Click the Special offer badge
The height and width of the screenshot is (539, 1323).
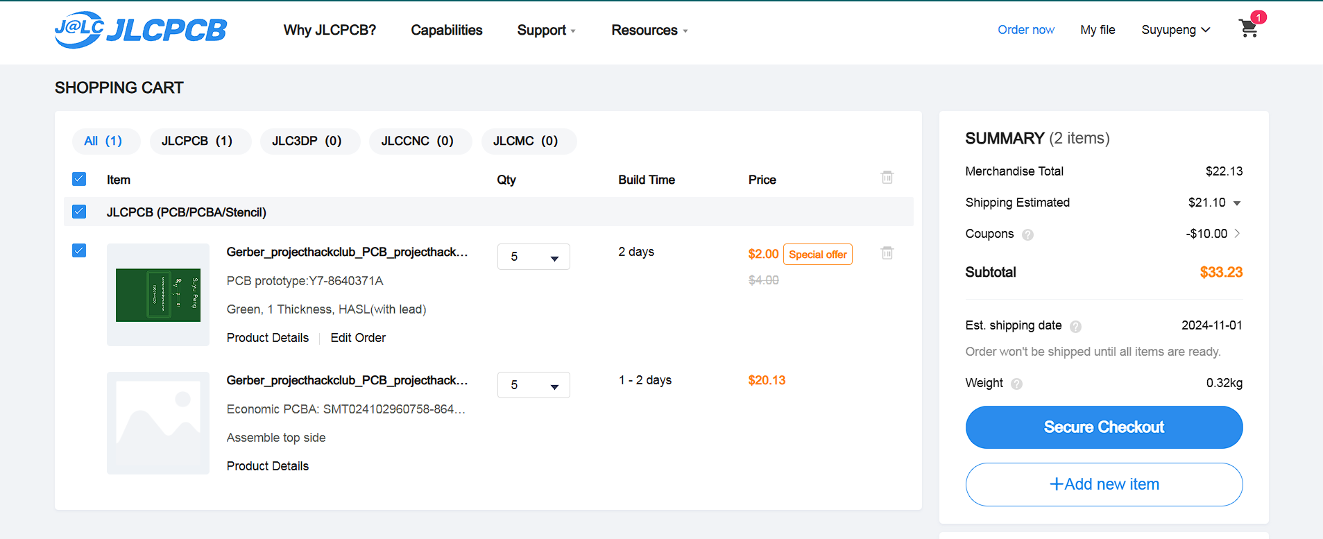coord(817,255)
